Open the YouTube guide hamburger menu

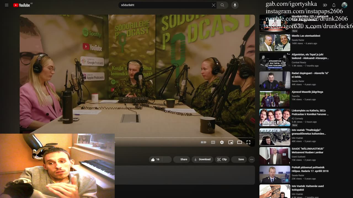(7, 5)
